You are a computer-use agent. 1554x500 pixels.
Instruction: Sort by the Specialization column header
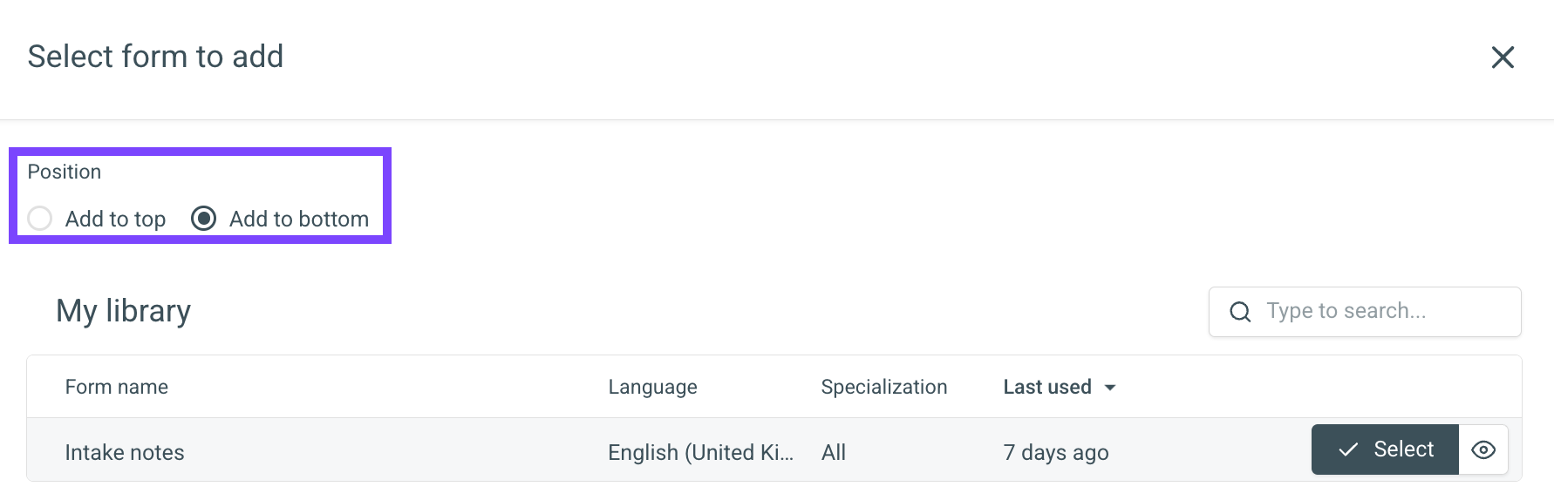[x=883, y=388]
